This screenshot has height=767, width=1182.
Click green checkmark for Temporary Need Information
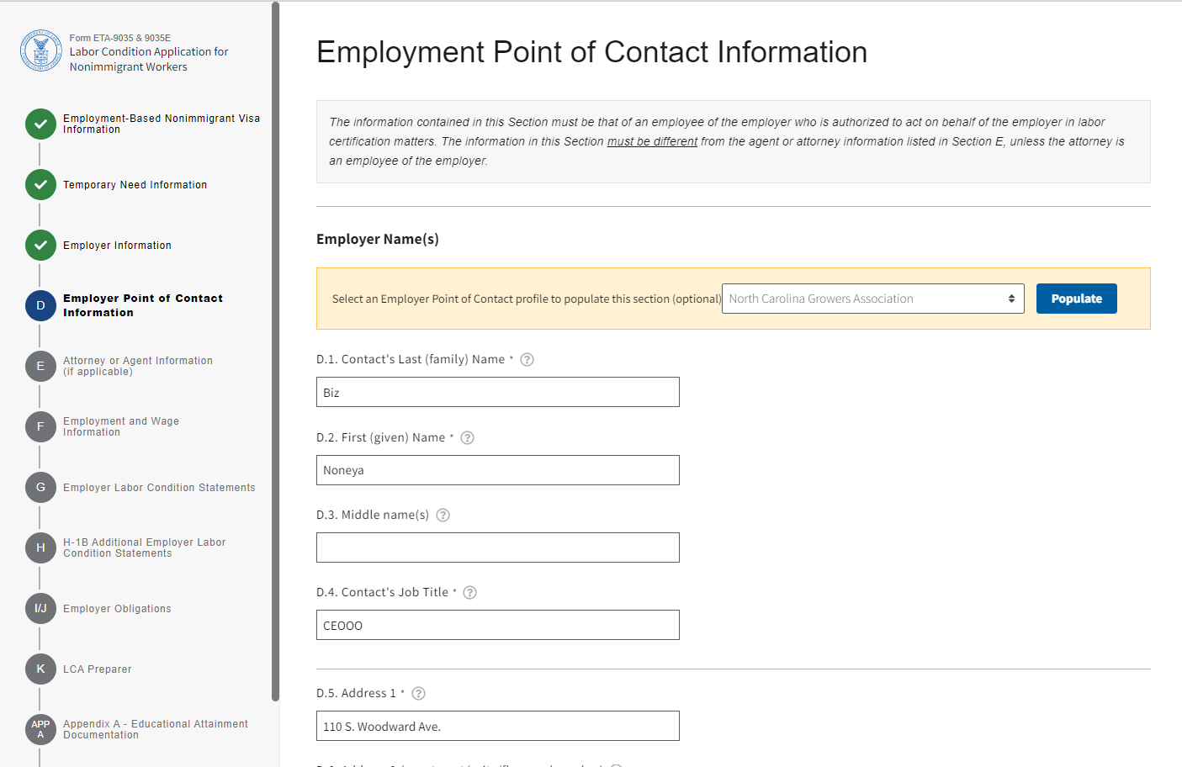click(x=40, y=185)
